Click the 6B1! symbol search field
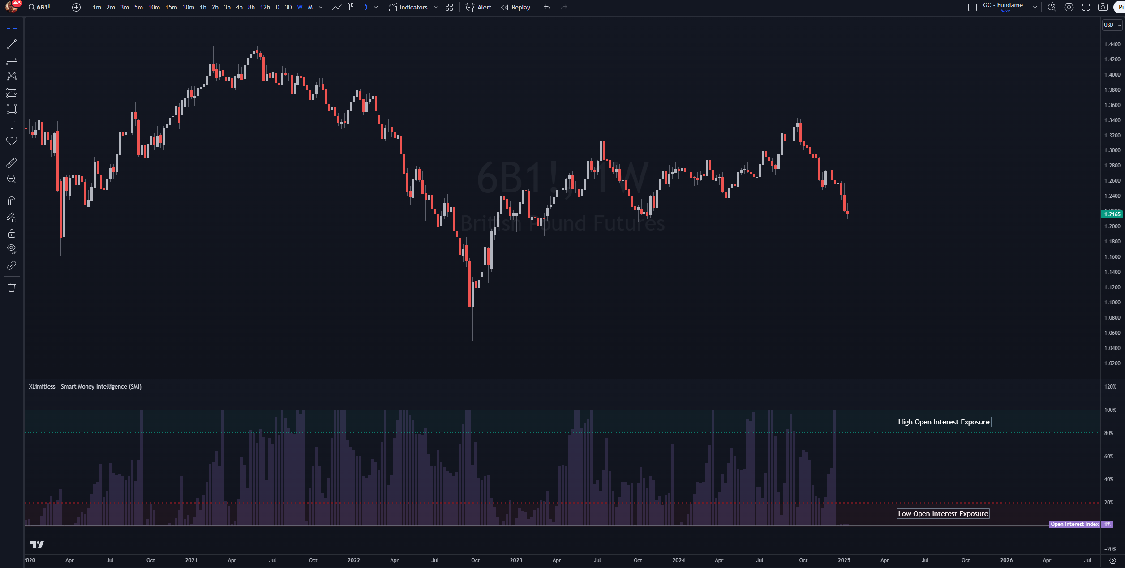Screen dimensions: 1125x568 coord(43,7)
